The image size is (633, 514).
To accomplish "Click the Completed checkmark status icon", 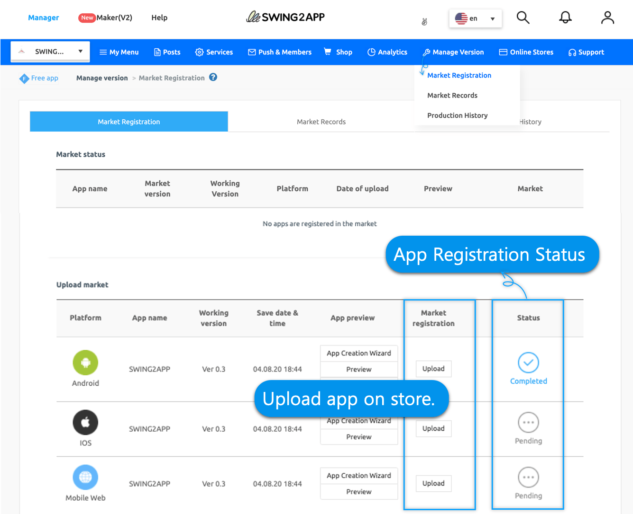I will point(528,363).
